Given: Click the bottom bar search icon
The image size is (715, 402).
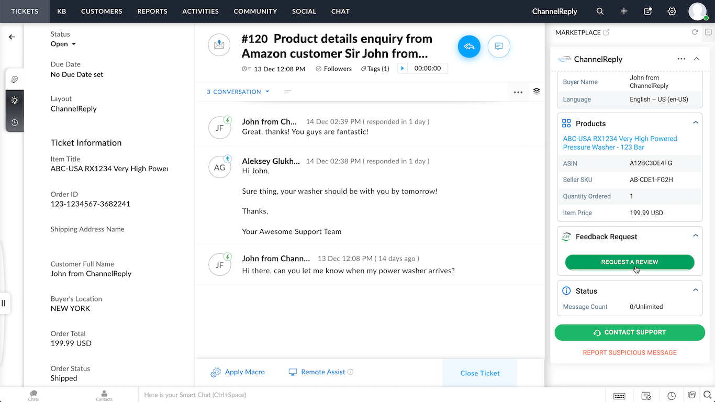Looking at the screenshot, I should (x=707, y=395).
